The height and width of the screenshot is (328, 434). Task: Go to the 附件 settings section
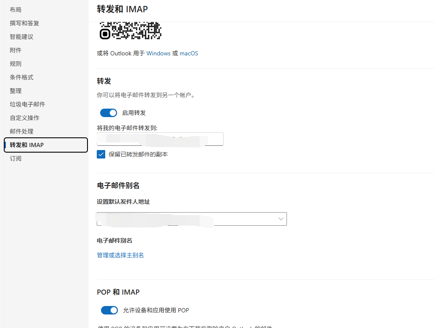(x=16, y=50)
